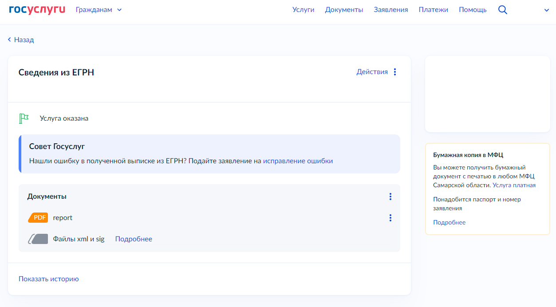The width and height of the screenshot is (556, 307).
Task: Open the Документы navigation item
Action: tap(344, 10)
